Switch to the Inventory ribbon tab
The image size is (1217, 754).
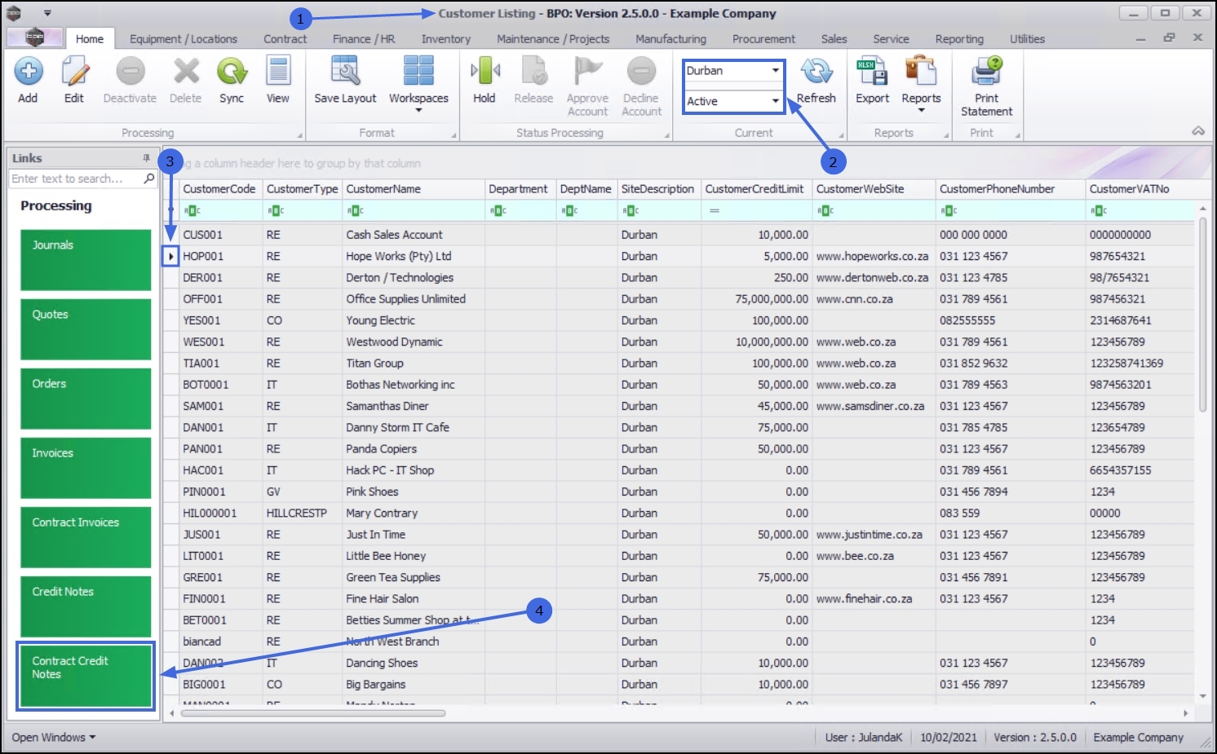[x=445, y=39]
